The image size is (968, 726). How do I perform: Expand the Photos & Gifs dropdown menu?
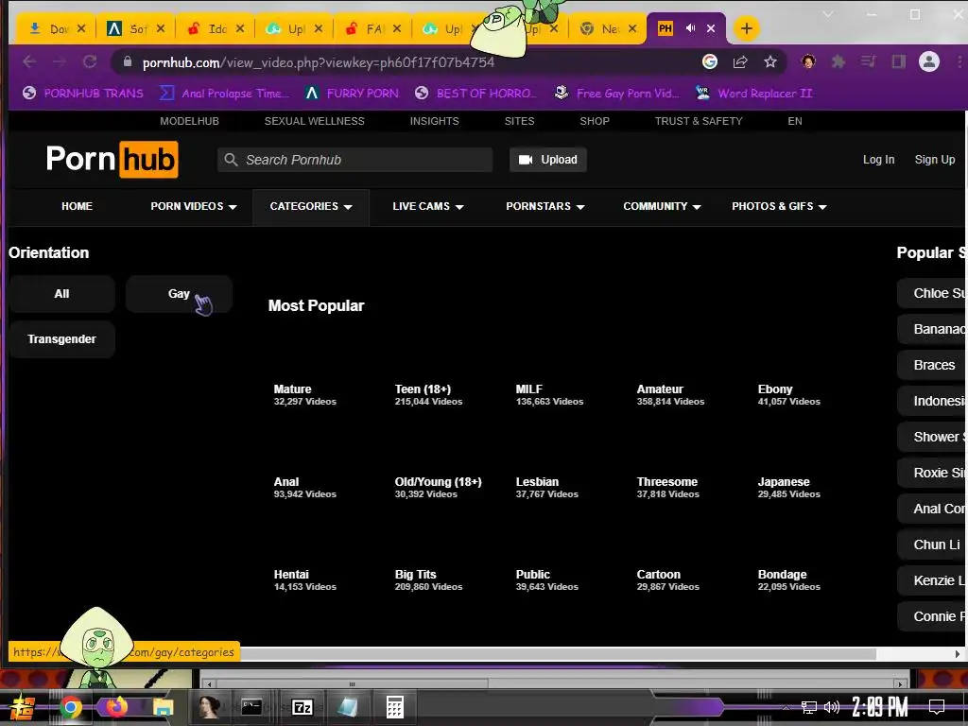tap(779, 206)
